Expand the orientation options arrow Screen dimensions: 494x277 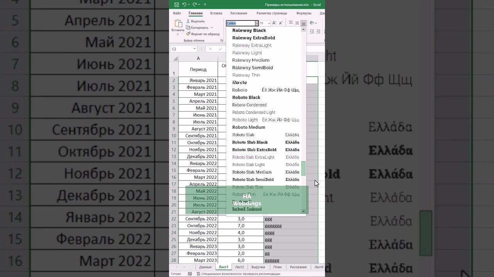tap(316, 23)
